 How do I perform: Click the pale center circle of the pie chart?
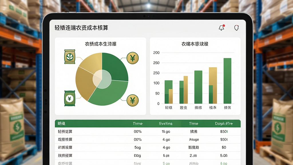coord(102,79)
